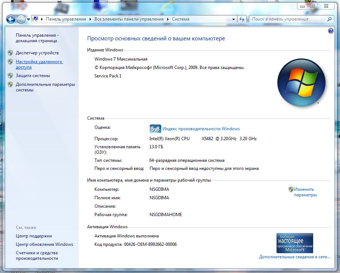Click shield icon next to 'Диспетчер устройств'
340x273 pixels.
click(x=10, y=52)
